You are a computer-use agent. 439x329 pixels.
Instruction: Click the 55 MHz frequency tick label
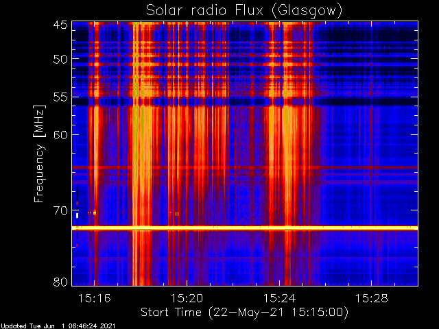pyautogui.click(x=60, y=97)
